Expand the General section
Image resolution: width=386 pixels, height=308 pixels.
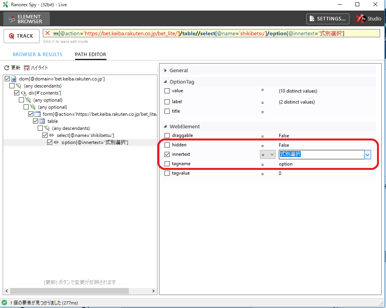coord(165,71)
